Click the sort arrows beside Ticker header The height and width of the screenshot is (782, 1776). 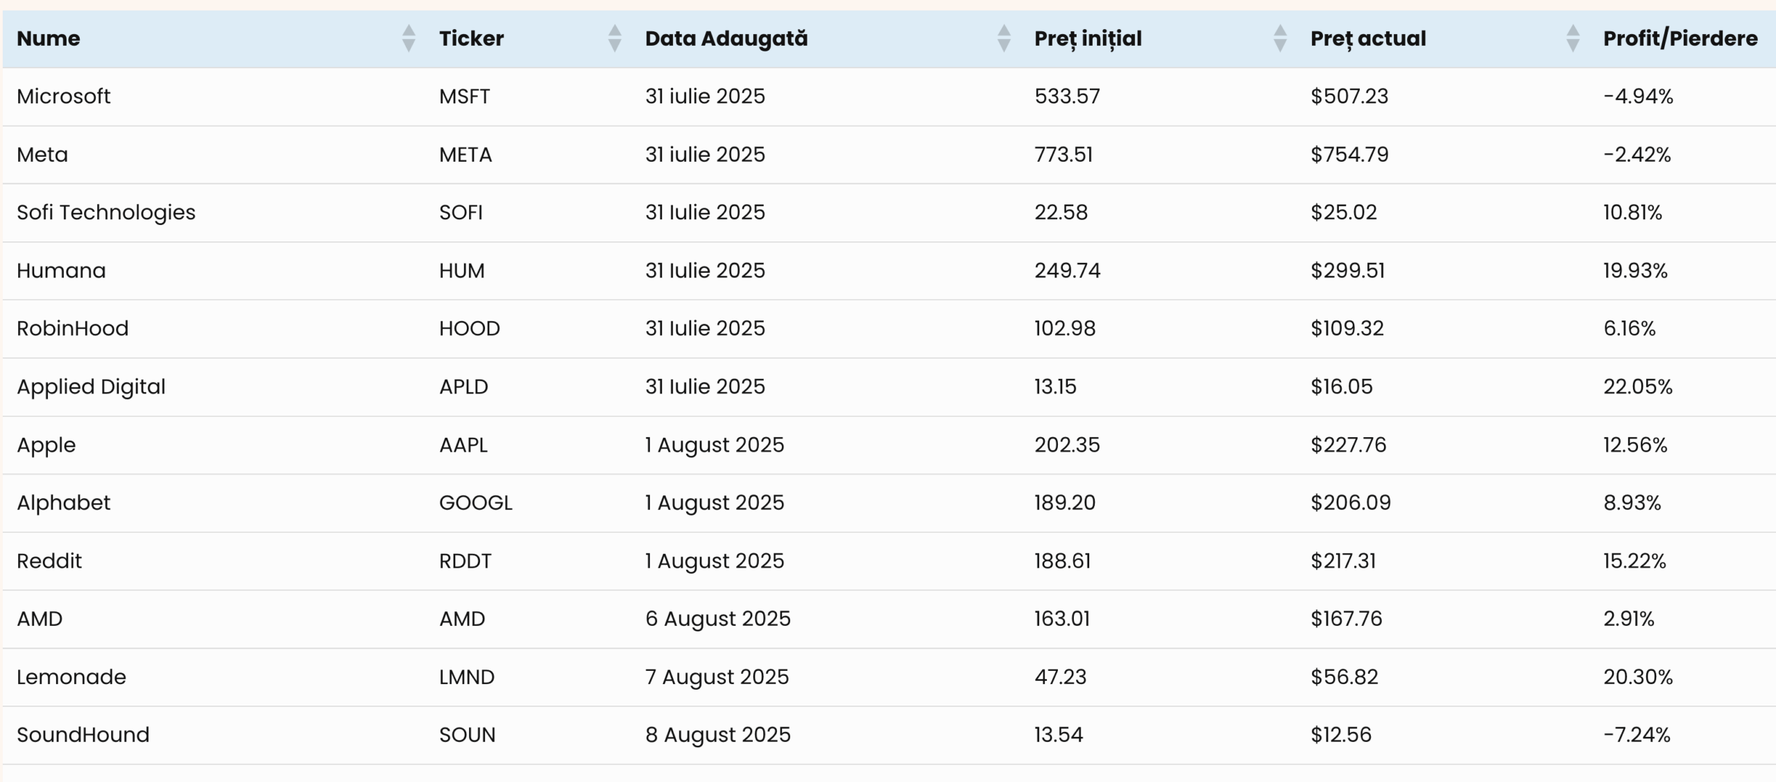coord(614,38)
